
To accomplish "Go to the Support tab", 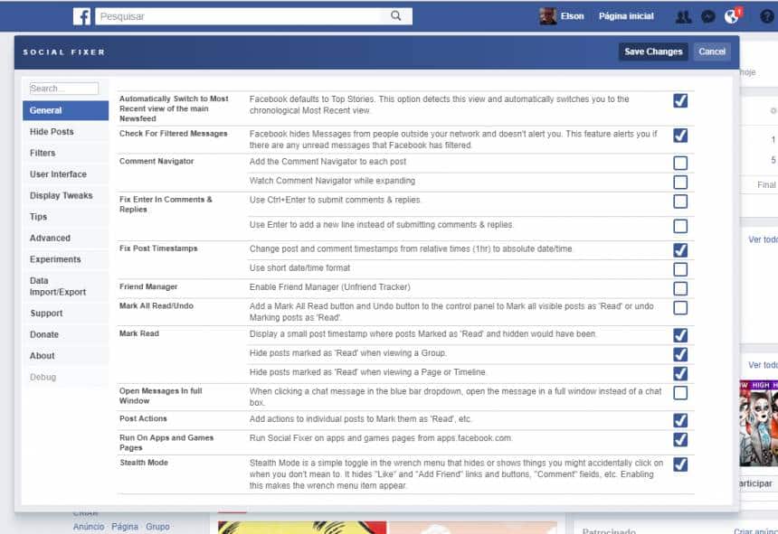I will coord(65,313).
